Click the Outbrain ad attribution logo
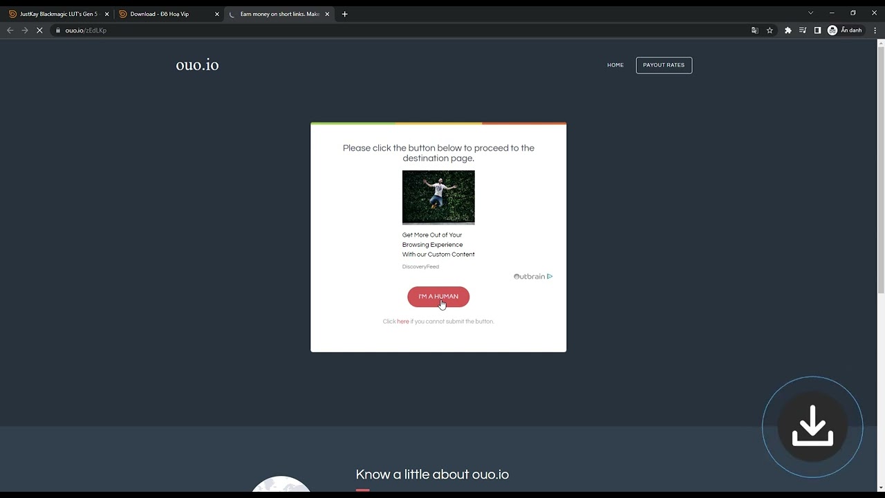Image resolution: width=885 pixels, height=498 pixels. pos(533,277)
